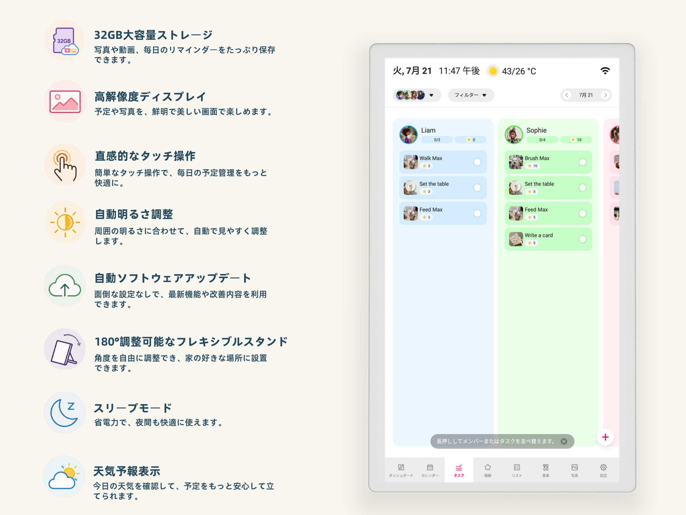The height and width of the screenshot is (515, 686).
Task: Check off Sophie's Brush Max task
Action: (x=582, y=162)
